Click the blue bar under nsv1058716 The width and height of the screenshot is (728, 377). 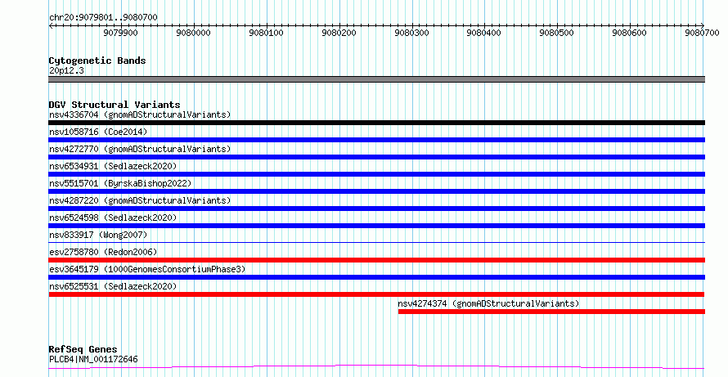[x=376, y=140]
